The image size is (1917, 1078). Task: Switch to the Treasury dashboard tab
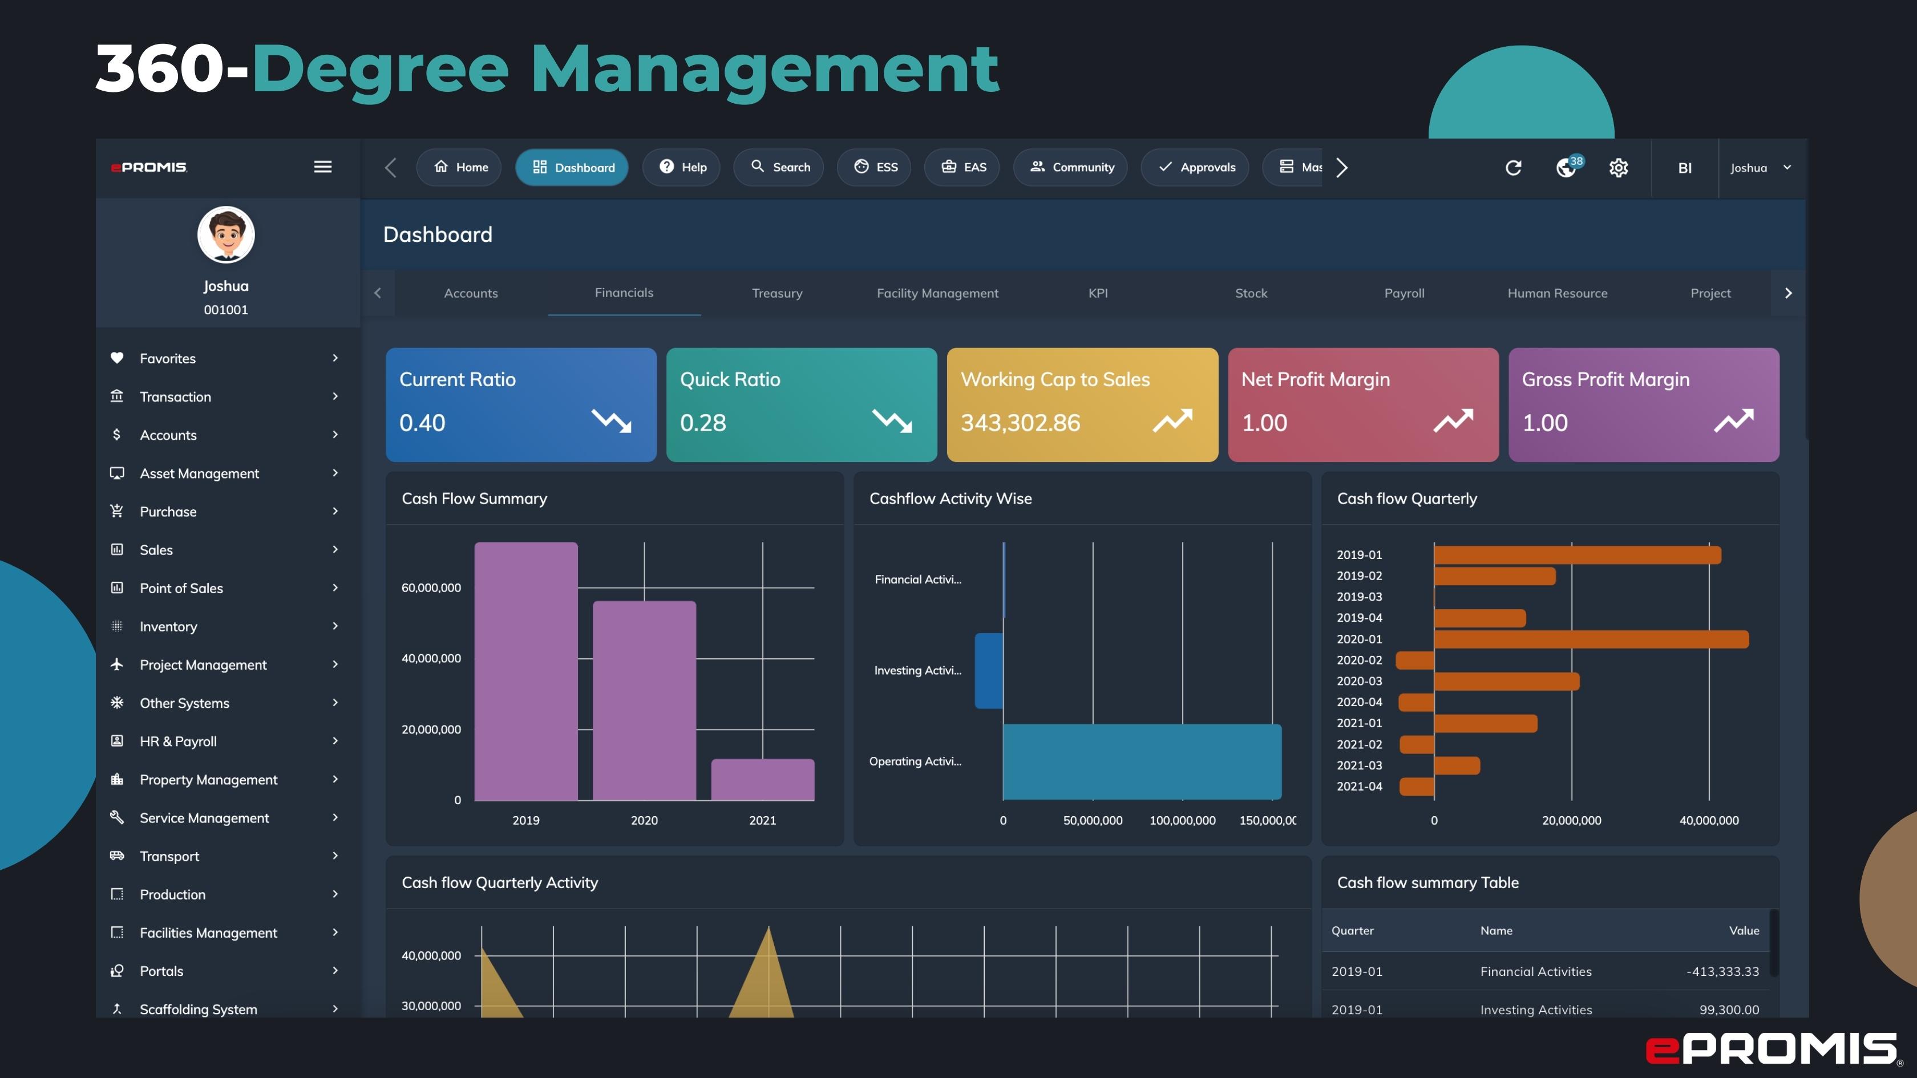[x=776, y=293]
